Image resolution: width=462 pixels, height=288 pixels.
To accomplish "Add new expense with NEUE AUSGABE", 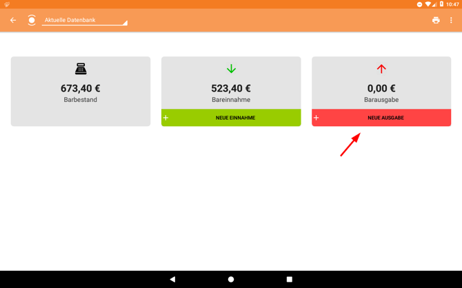I will point(381,118).
